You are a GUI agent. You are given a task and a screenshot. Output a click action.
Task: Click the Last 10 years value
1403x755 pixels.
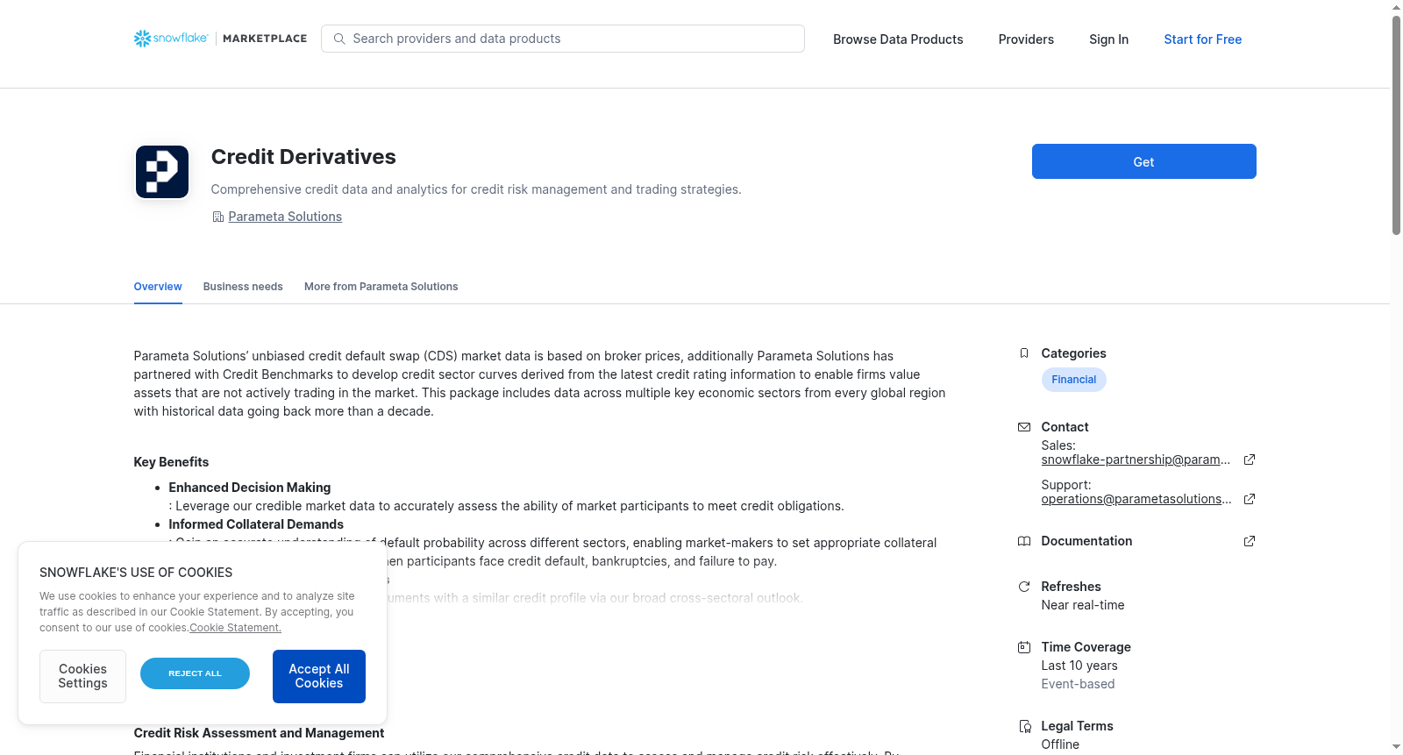coord(1079,666)
